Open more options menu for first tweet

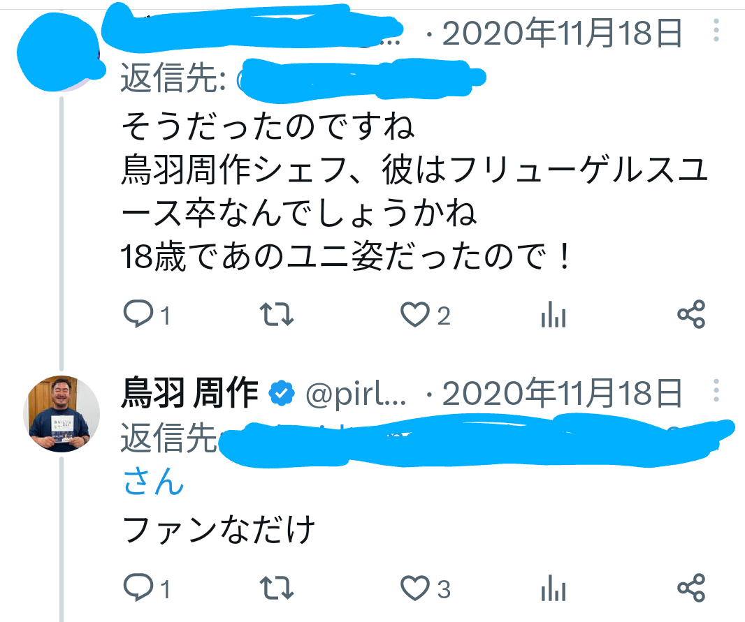pos(716,30)
